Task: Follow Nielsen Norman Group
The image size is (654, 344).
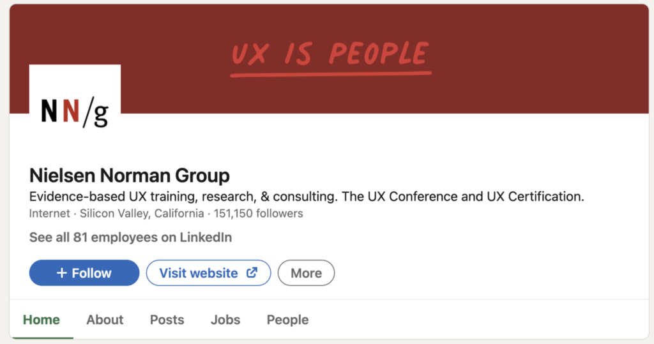Action: (x=84, y=273)
